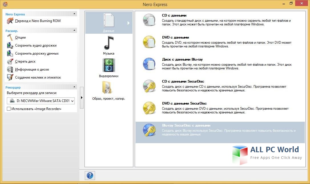Click the Выберите рекордер для записи label
310x184 pixels.
[32, 93]
